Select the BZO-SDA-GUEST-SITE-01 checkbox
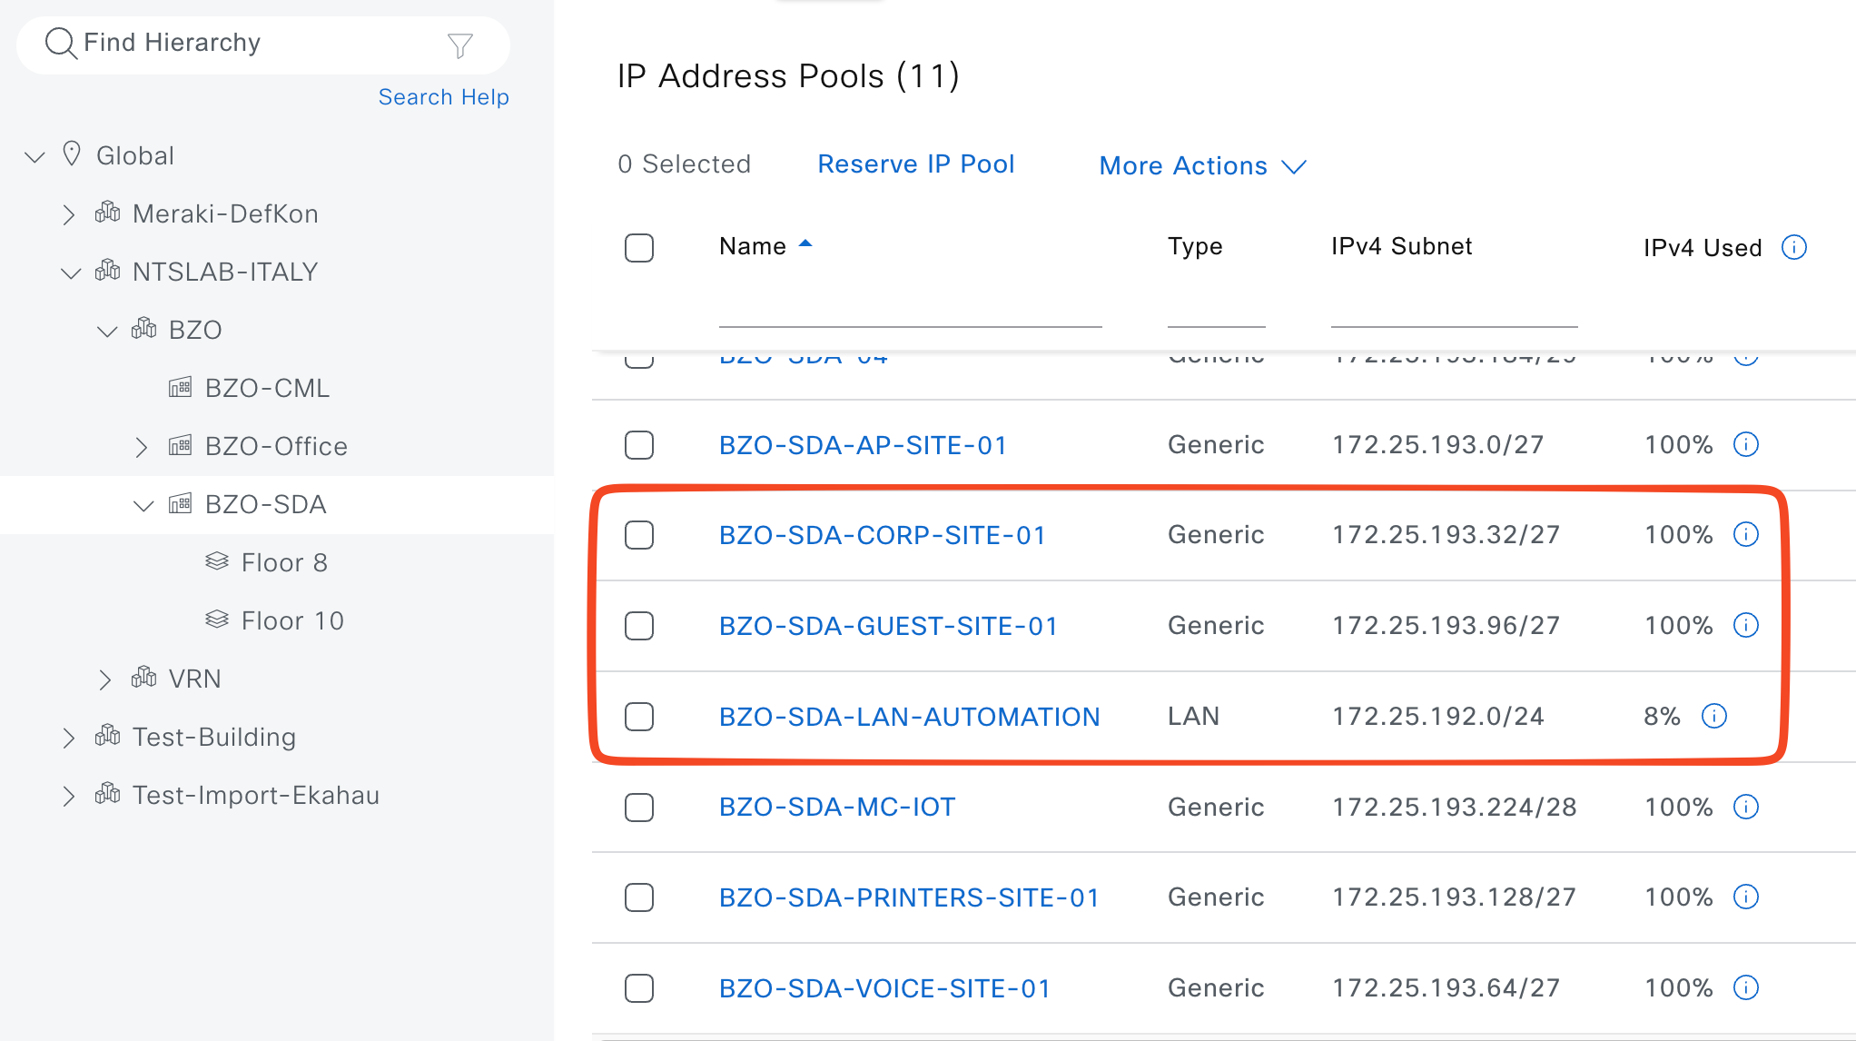Image resolution: width=1856 pixels, height=1041 pixels. [639, 625]
